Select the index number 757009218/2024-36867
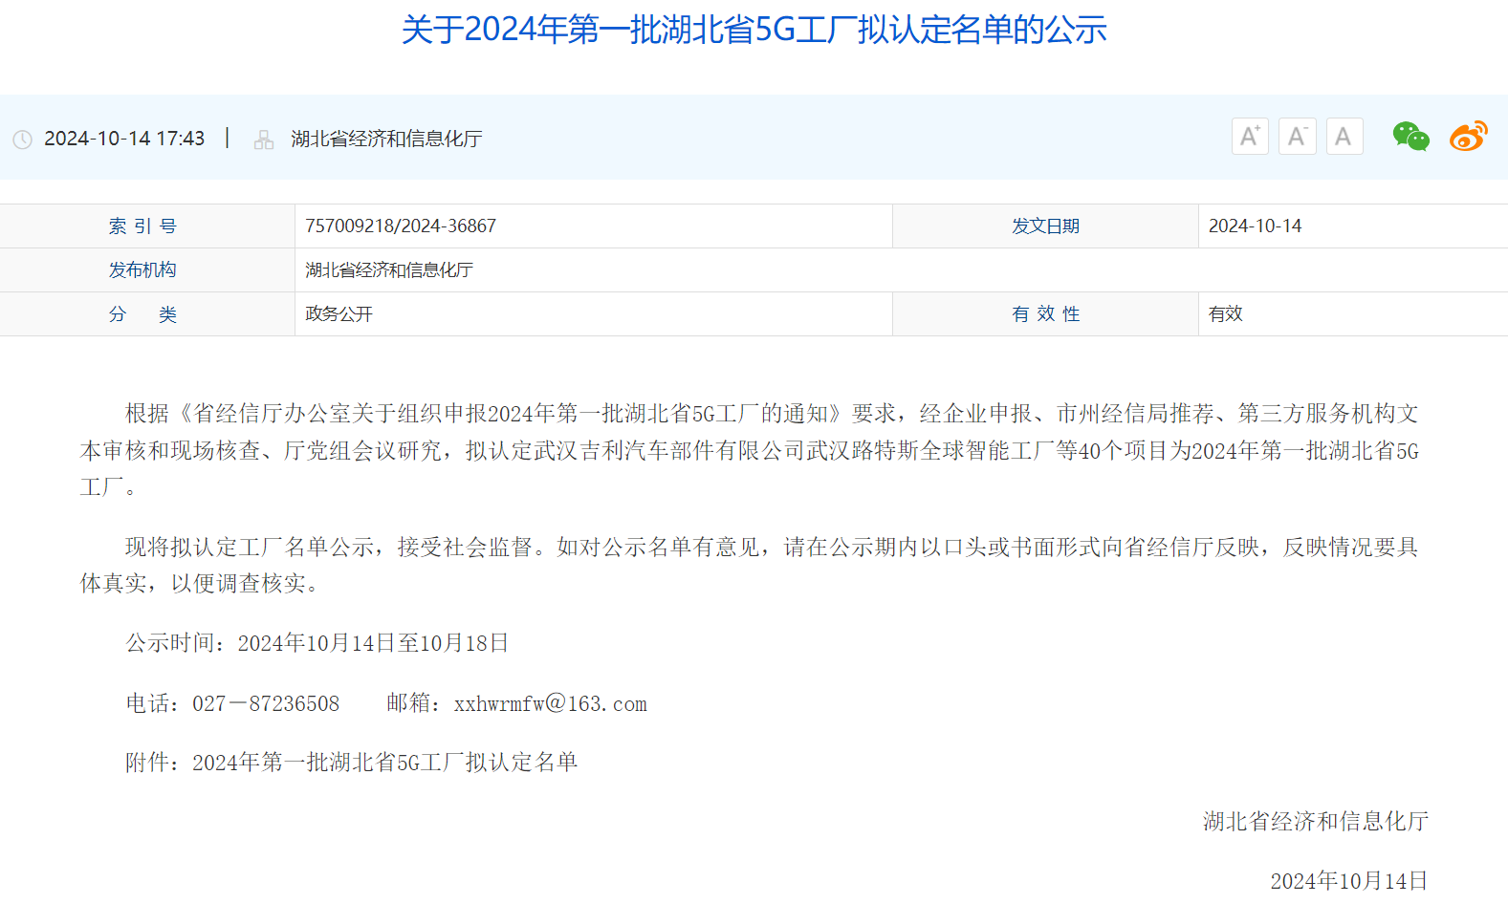 (x=401, y=226)
